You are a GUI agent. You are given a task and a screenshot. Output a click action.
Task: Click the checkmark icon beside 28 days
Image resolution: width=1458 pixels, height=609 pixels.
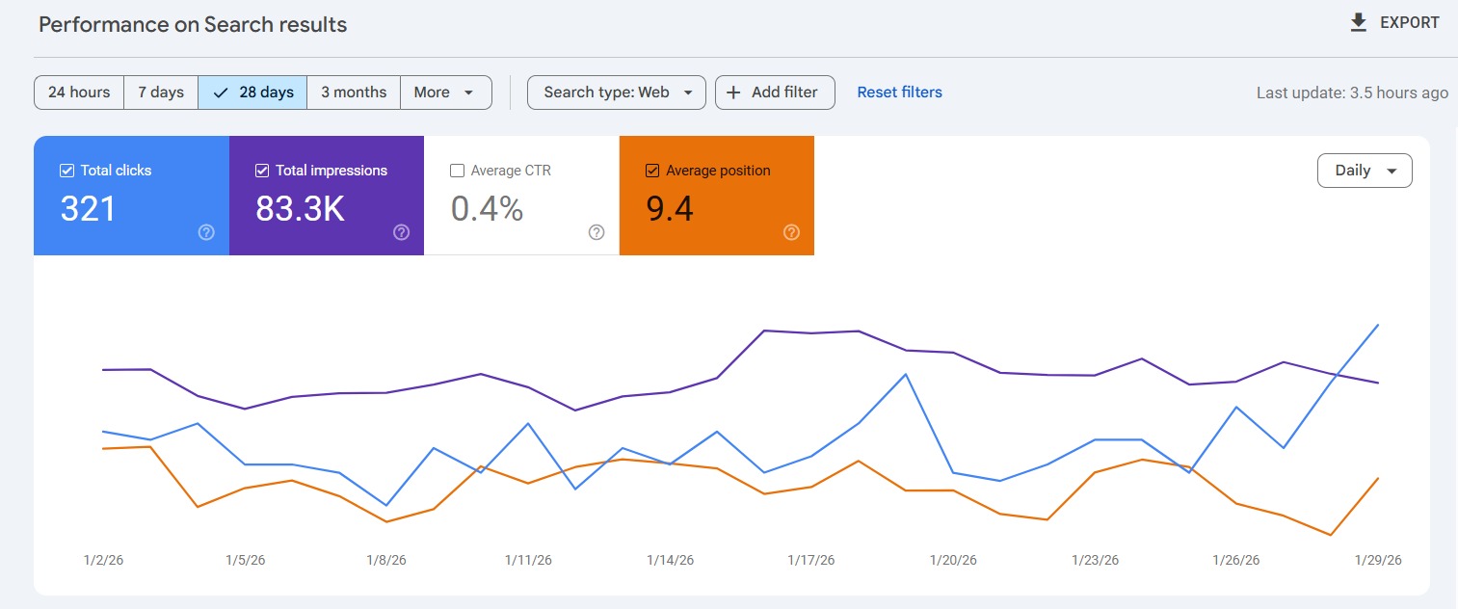pyautogui.click(x=221, y=93)
